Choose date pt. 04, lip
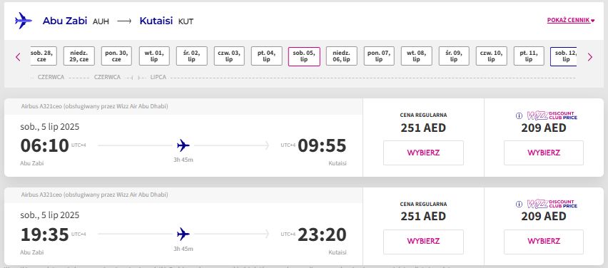Viewport: 608px width, 268px height. (x=266, y=56)
